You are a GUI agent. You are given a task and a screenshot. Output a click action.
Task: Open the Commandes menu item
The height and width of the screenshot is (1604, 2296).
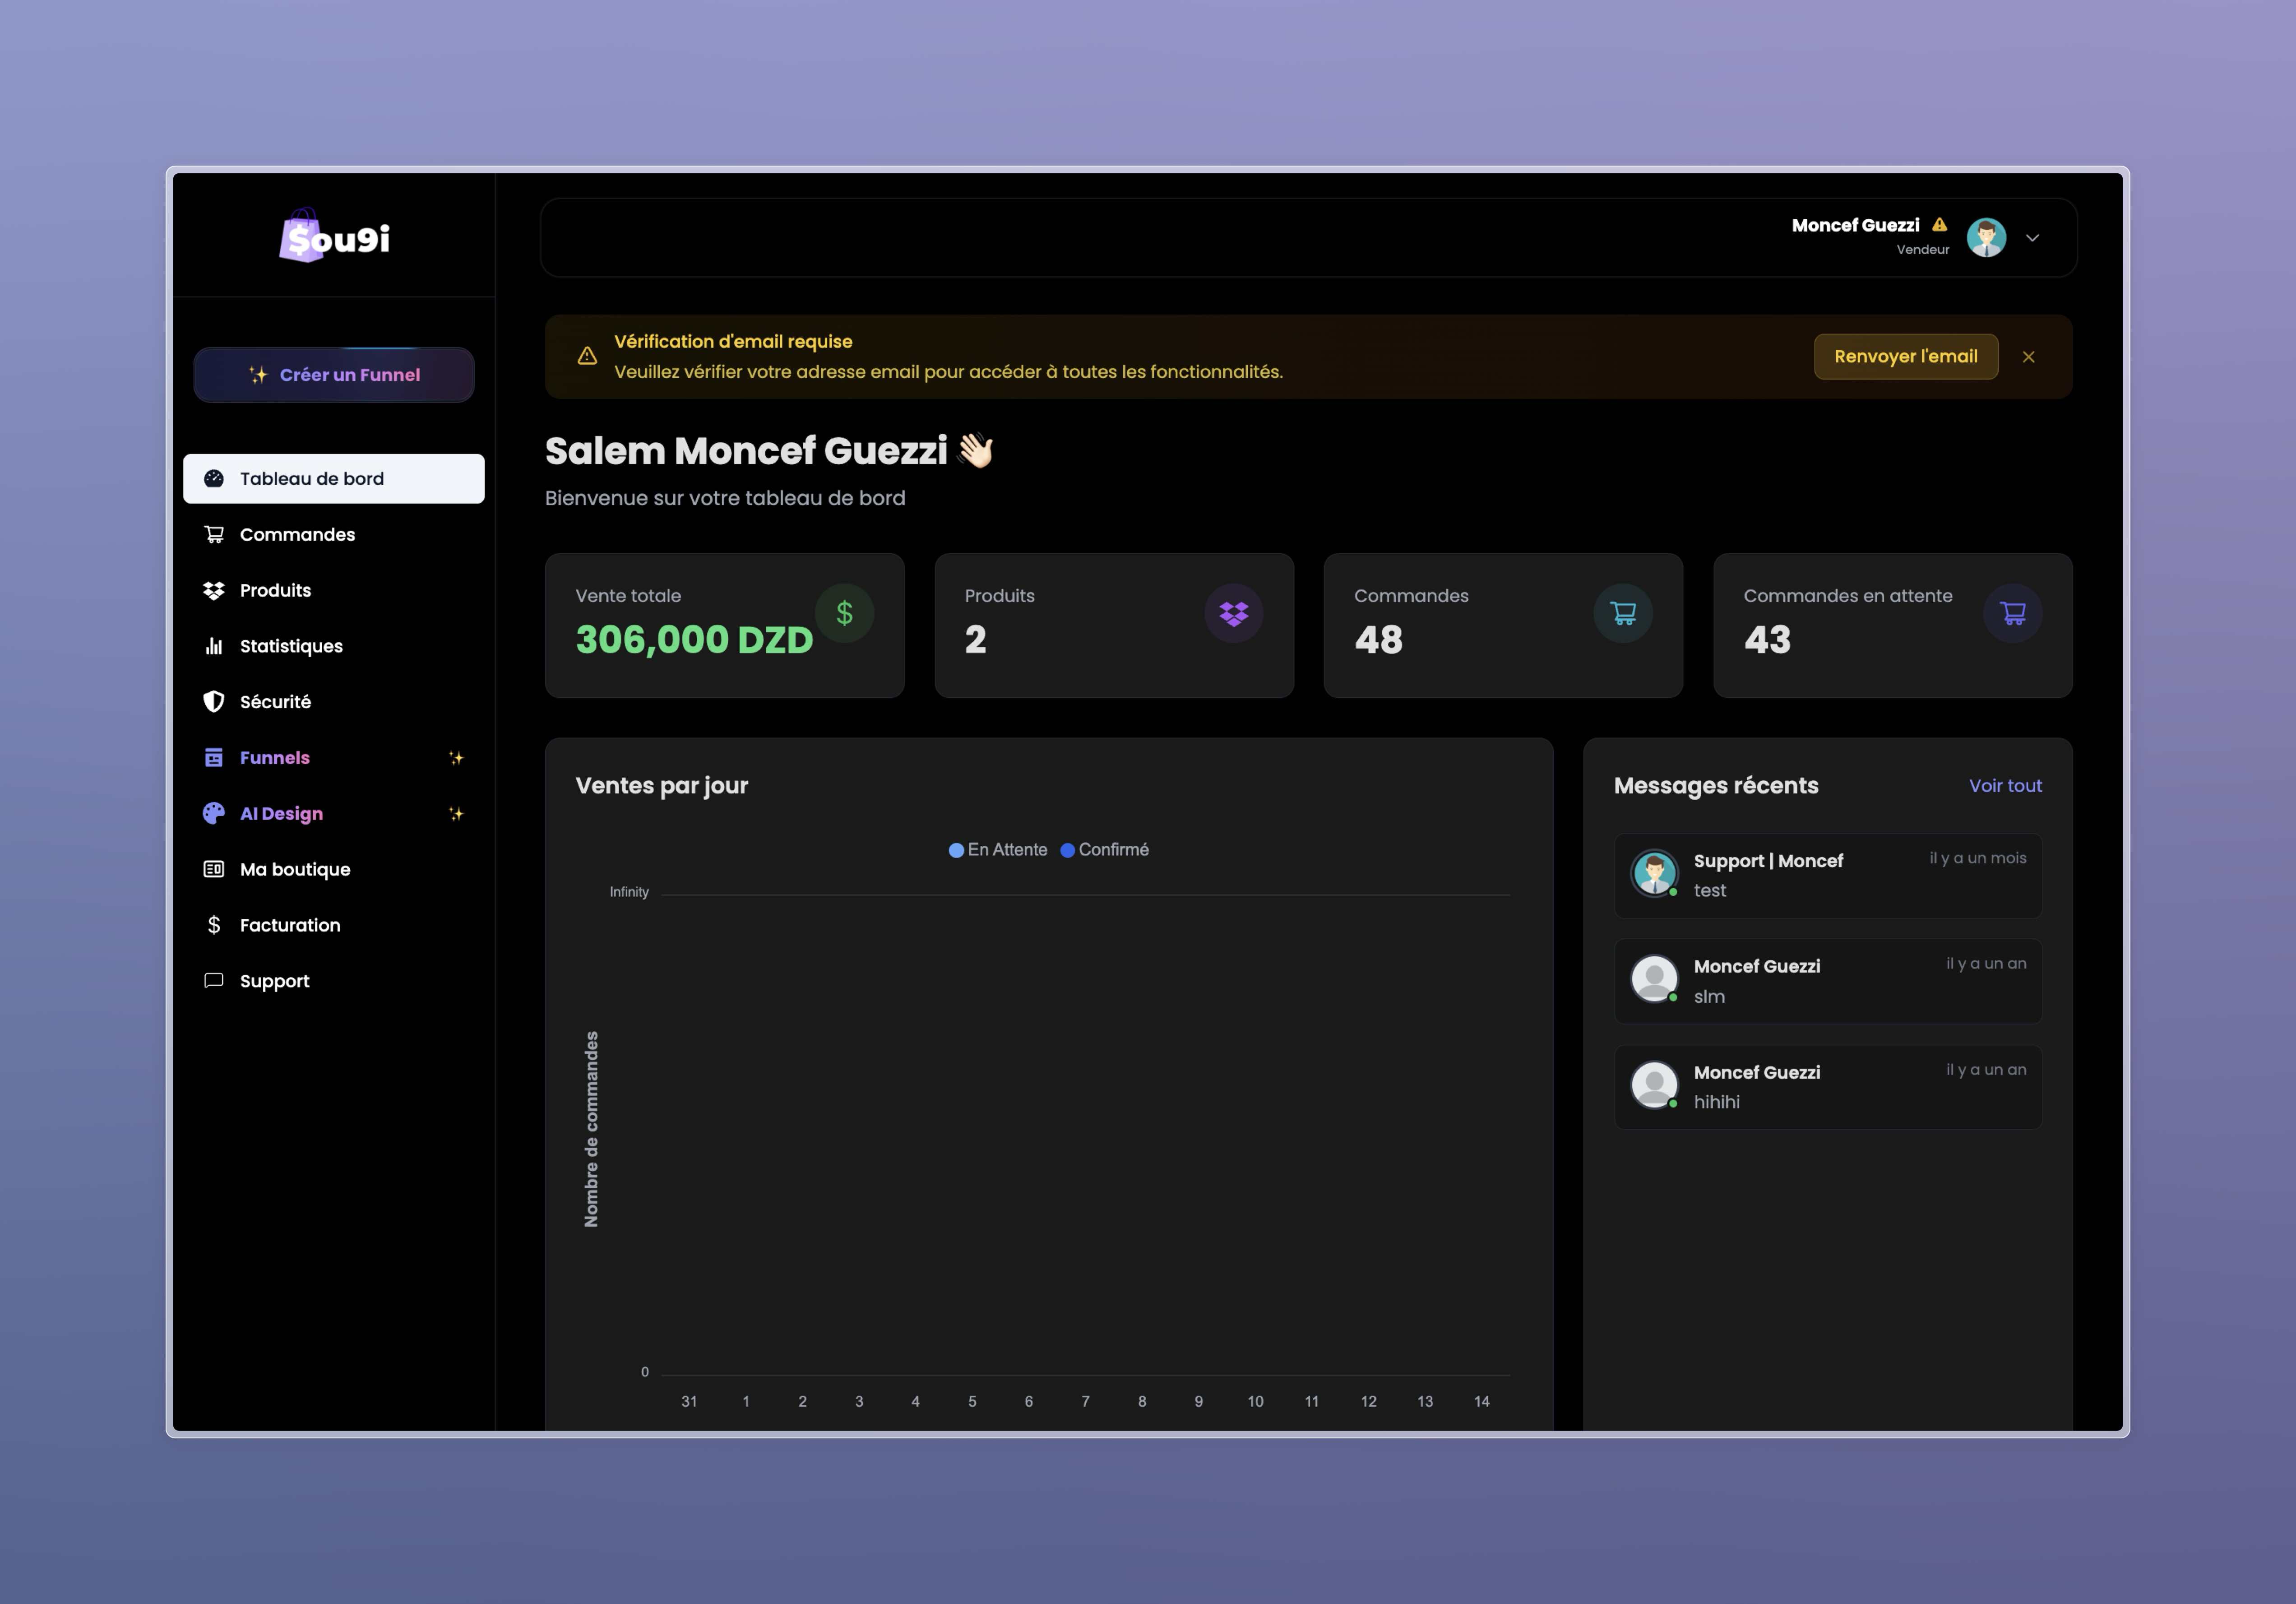click(297, 535)
